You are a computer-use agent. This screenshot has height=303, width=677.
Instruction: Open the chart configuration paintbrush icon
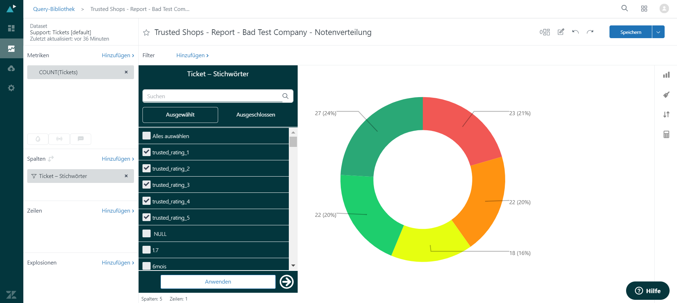(x=666, y=95)
